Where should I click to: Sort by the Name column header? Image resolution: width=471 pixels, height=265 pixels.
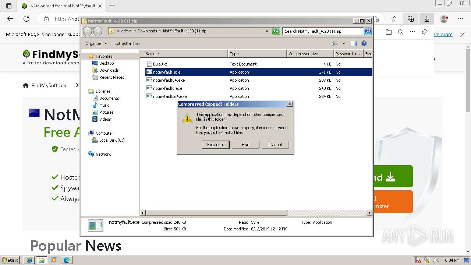click(x=184, y=54)
